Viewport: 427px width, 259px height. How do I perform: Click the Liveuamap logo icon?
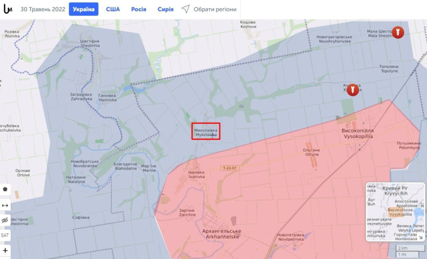point(8,9)
